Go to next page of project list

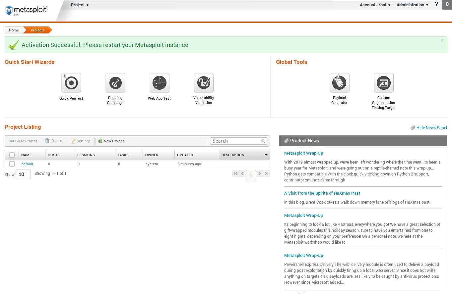pos(260,173)
